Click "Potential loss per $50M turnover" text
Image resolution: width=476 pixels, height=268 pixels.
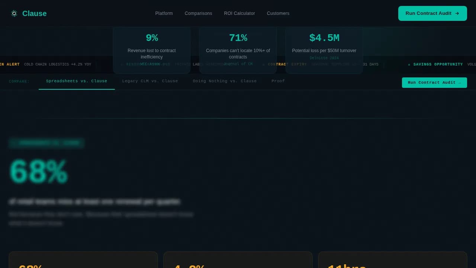[324, 51]
